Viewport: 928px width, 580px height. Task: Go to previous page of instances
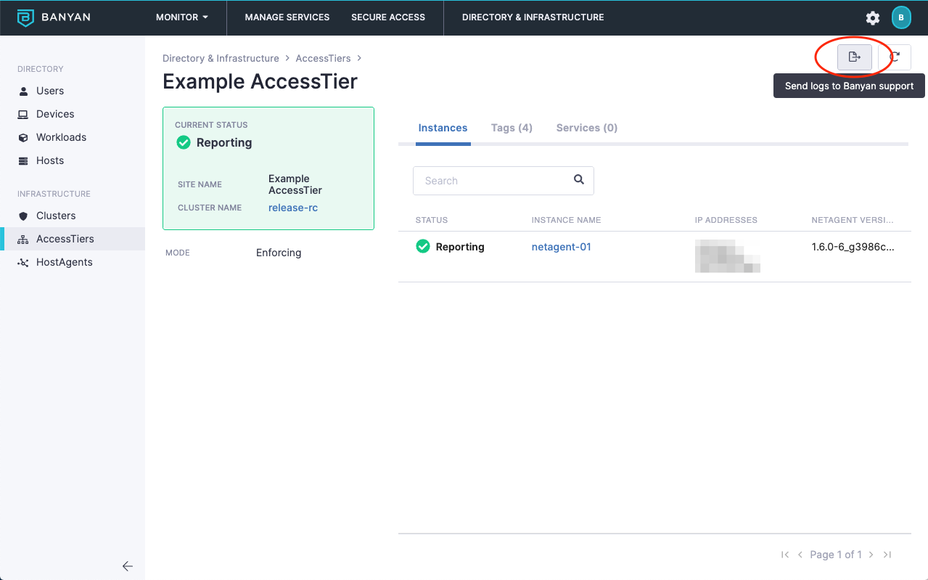(800, 555)
